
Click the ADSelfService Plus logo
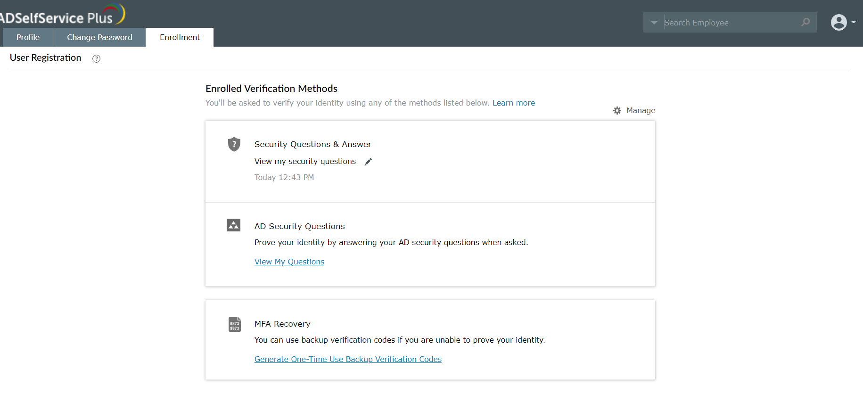click(61, 15)
